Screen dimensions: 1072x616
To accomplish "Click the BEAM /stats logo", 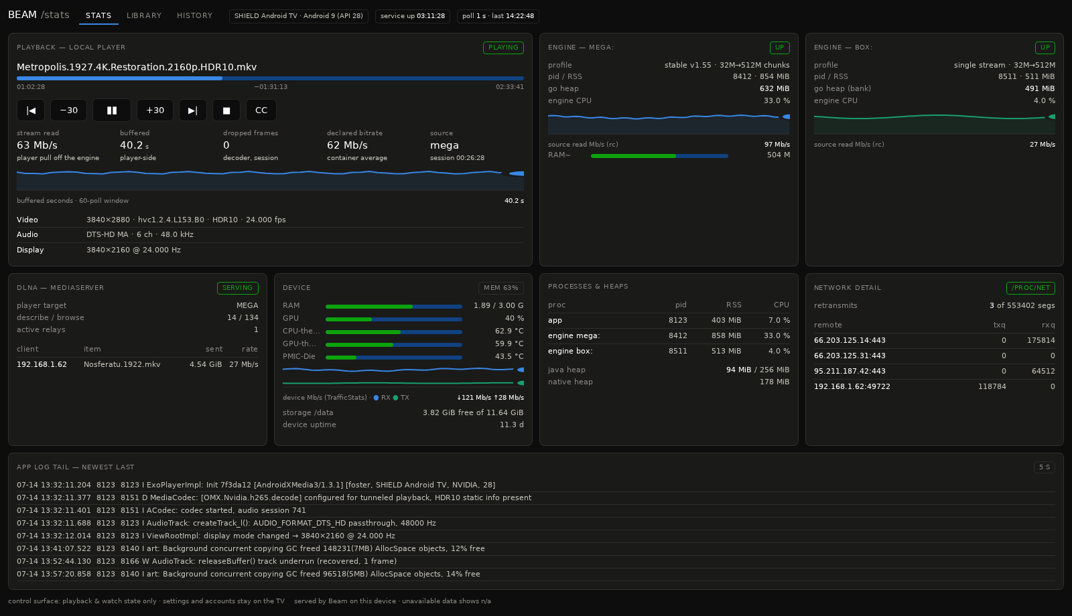I will coord(39,15).
